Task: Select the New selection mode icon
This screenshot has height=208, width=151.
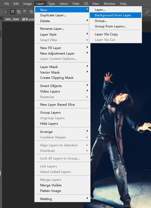Action: coord(13,12)
